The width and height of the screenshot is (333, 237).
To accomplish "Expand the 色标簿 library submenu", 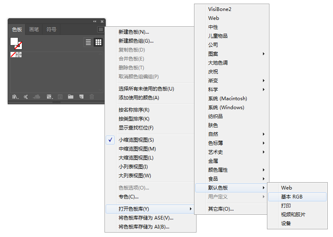I will (231, 143).
